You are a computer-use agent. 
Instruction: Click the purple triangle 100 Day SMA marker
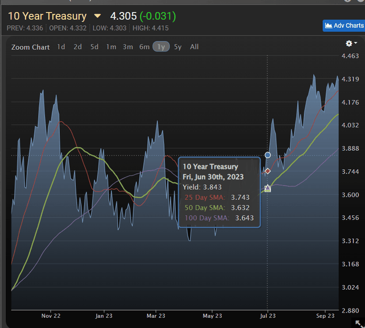click(267, 187)
